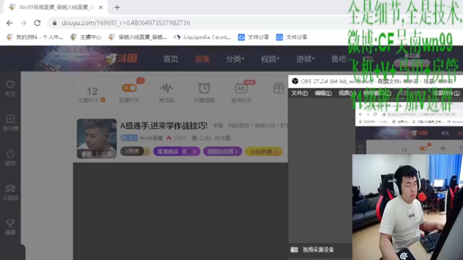The width and height of the screenshot is (463, 260).
Task: Open 鱼吧 link on avatar
Action: 86,154
